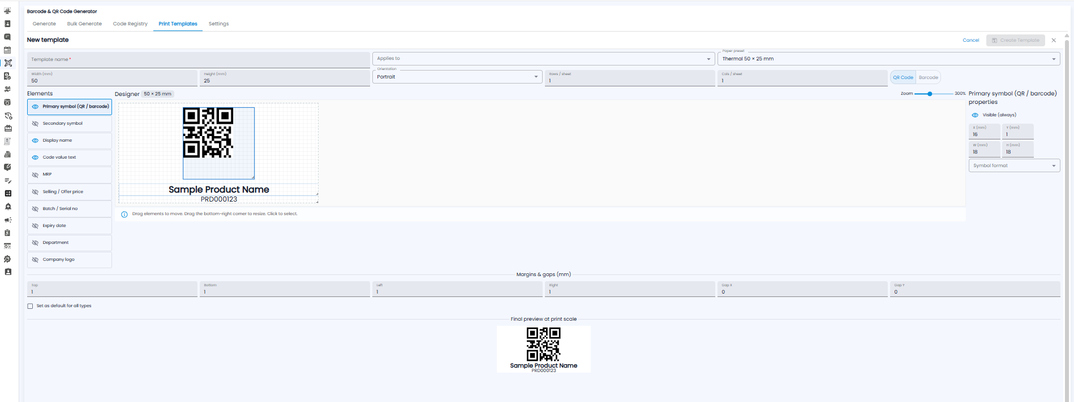Select the Barcode symbol type button

point(928,77)
